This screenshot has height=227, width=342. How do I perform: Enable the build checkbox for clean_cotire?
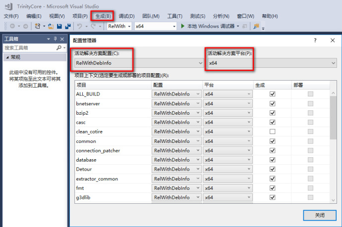(272, 132)
